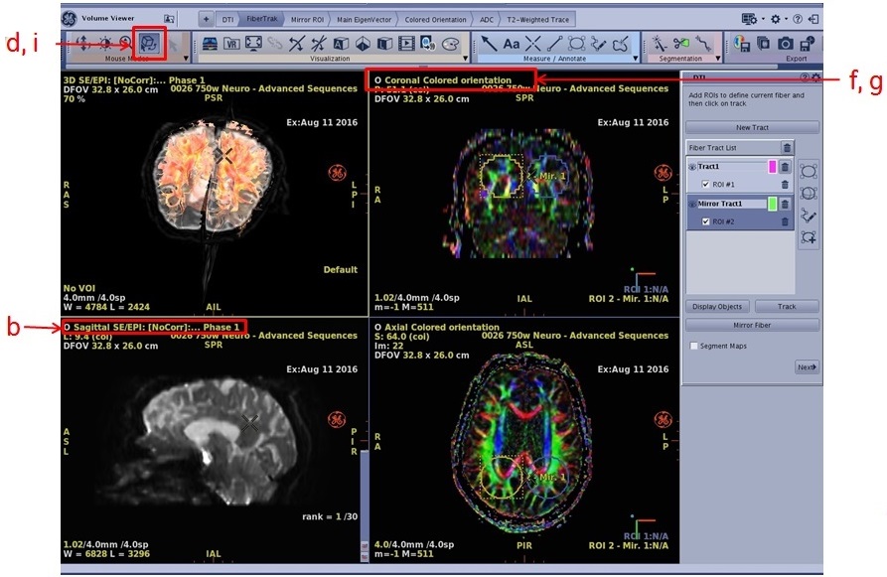
Task: Click the camera snapshot export icon
Action: (x=786, y=44)
